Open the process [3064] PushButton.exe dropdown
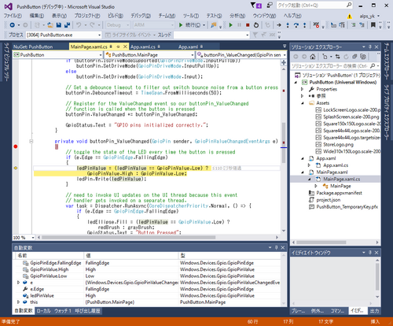Screen dimensions: 393x326 [x=99, y=35]
